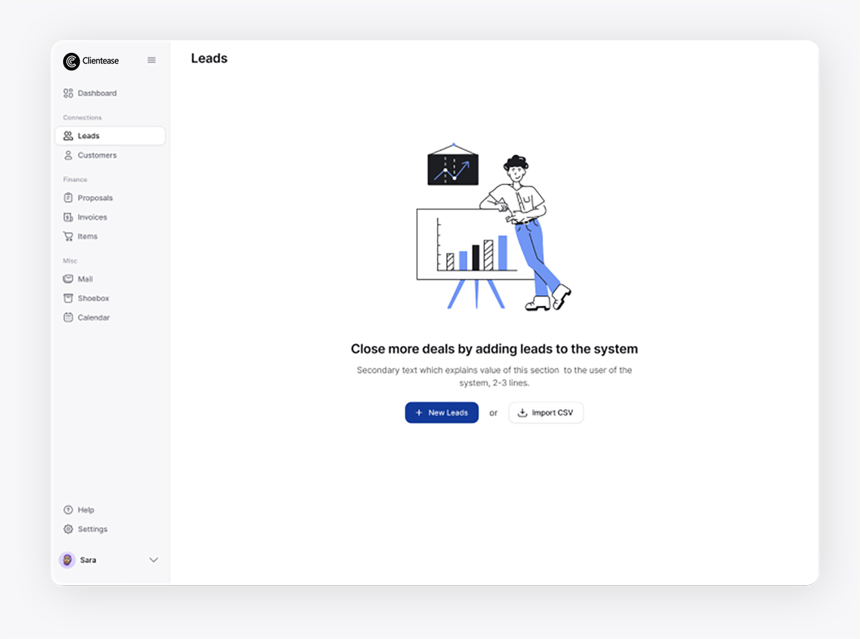860x639 pixels.
Task: Click the 'Close more deals' headline
Action: (494, 349)
